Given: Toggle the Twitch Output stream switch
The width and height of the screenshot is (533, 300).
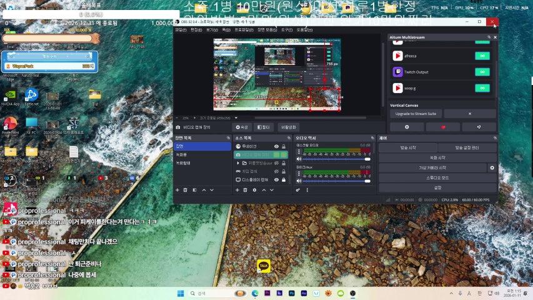Looking at the screenshot, I should [482, 72].
